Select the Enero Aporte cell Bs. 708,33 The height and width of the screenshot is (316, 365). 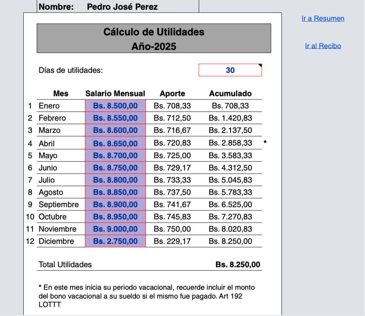[172, 106]
